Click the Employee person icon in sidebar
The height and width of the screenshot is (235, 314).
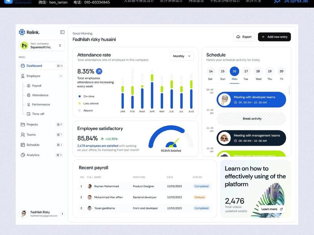pyautogui.click(x=23, y=76)
